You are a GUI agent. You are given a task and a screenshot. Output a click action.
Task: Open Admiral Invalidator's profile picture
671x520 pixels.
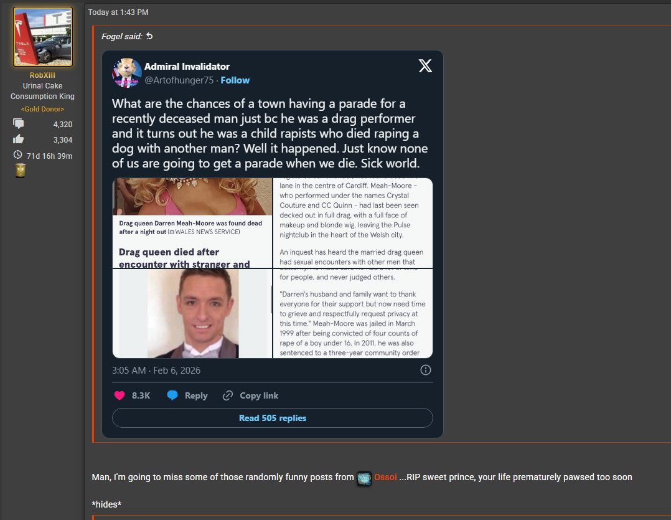(127, 73)
